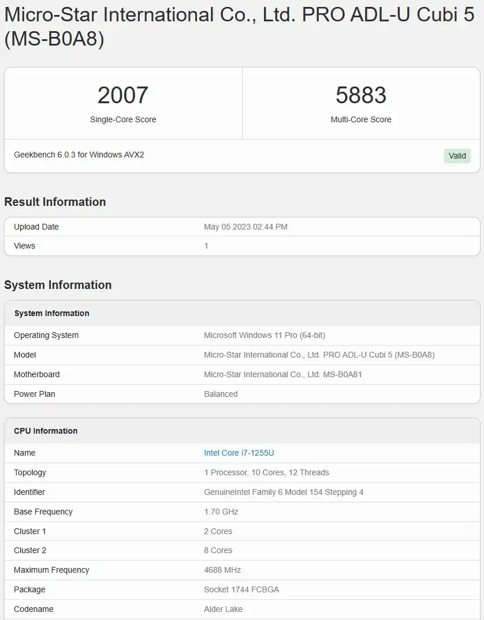
Task: Select the 1.70 GHz base frequency value
Action: click(221, 512)
